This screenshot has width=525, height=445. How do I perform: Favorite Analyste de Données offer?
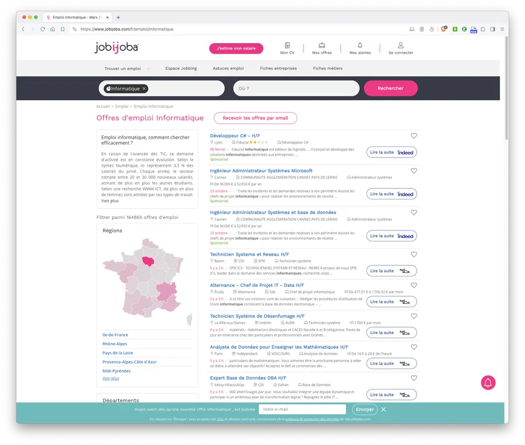[414, 347]
